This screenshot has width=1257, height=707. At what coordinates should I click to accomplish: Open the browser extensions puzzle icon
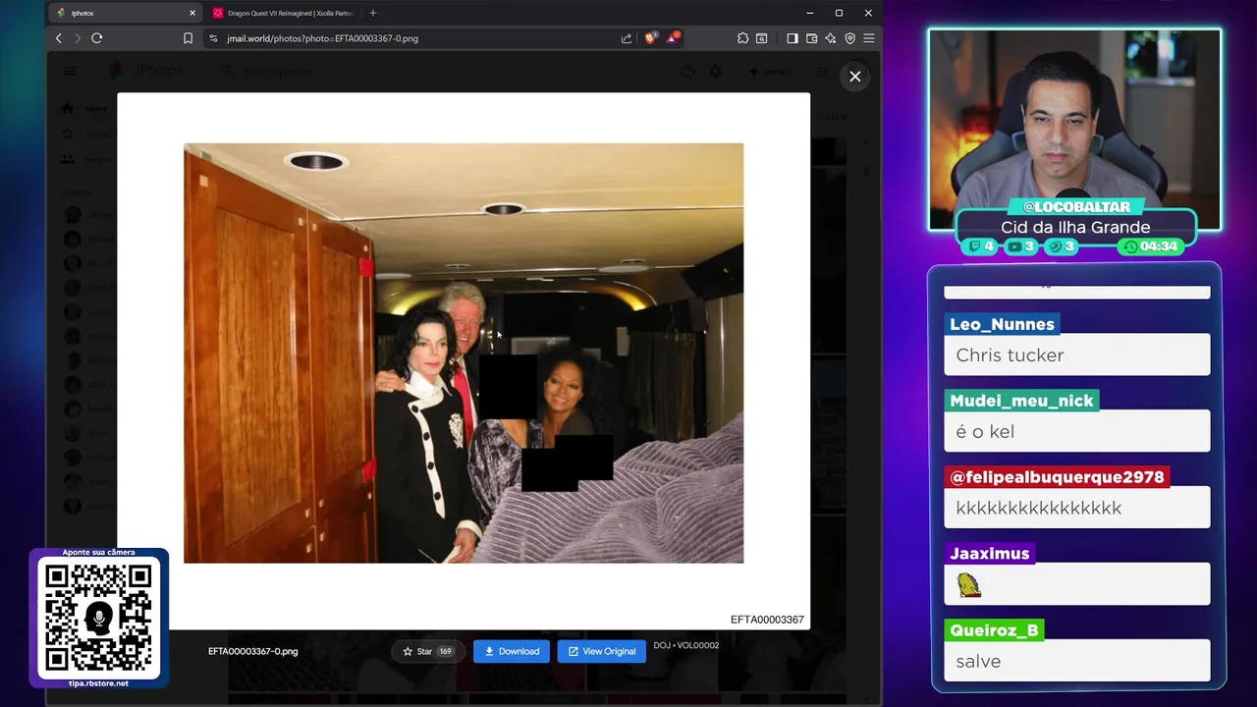742,38
